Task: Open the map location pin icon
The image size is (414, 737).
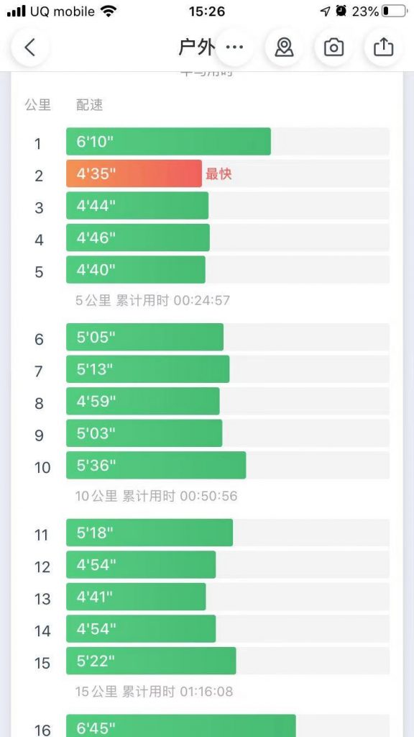Action: [x=284, y=48]
